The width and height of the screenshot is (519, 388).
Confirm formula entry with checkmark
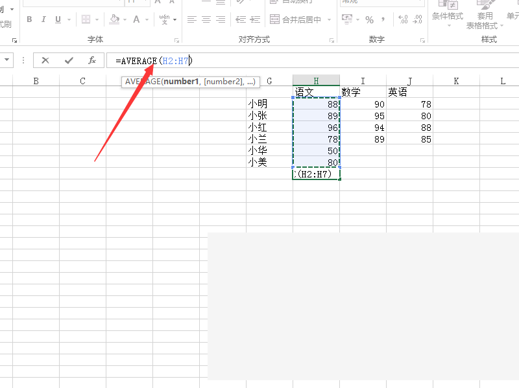coord(69,60)
